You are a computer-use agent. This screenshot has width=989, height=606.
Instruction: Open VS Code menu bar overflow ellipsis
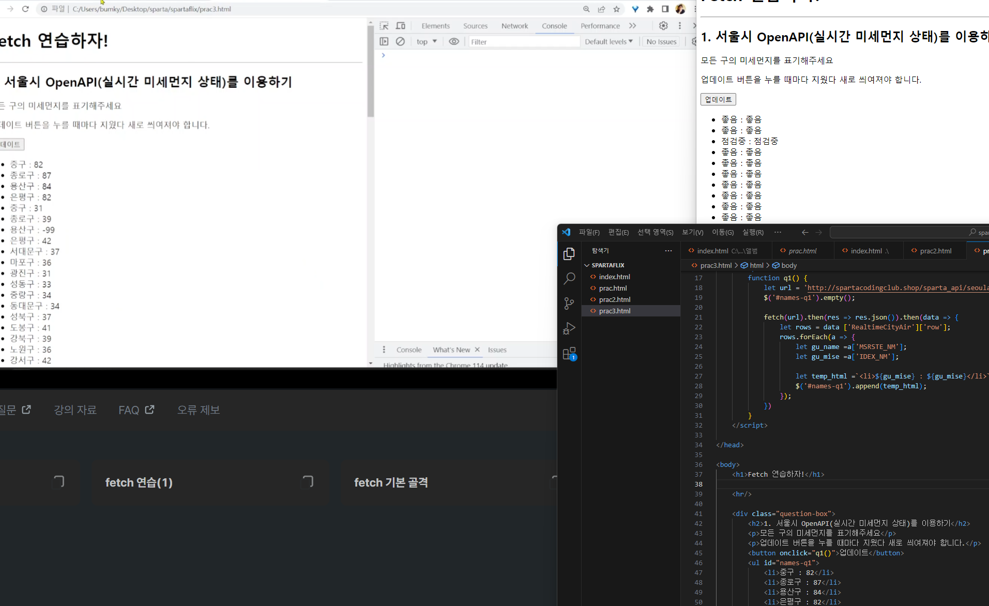point(778,232)
